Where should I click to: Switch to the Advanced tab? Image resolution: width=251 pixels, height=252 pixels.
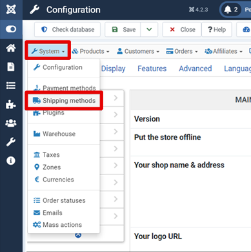(196, 68)
